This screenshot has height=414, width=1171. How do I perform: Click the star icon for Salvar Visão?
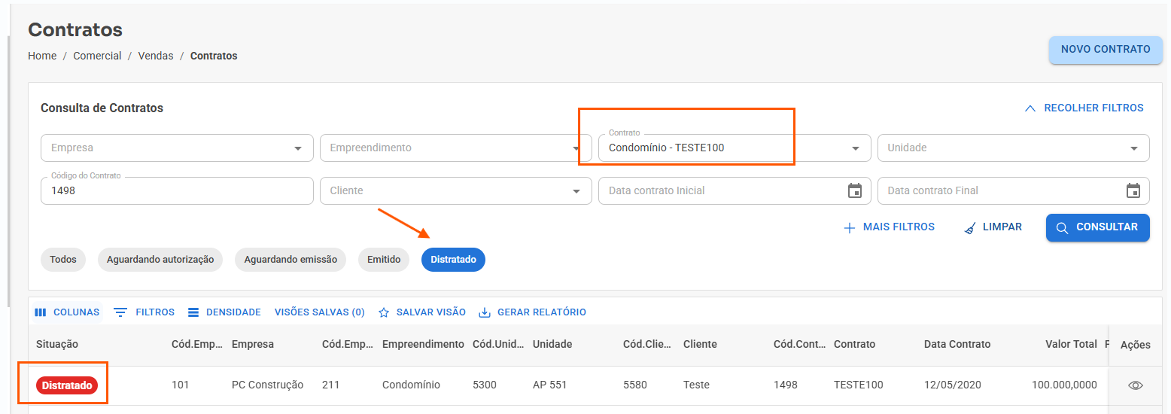pyautogui.click(x=384, y=312)
